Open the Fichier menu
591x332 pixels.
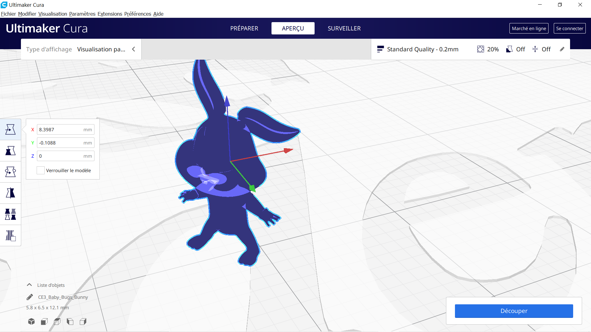coord(8,14)
